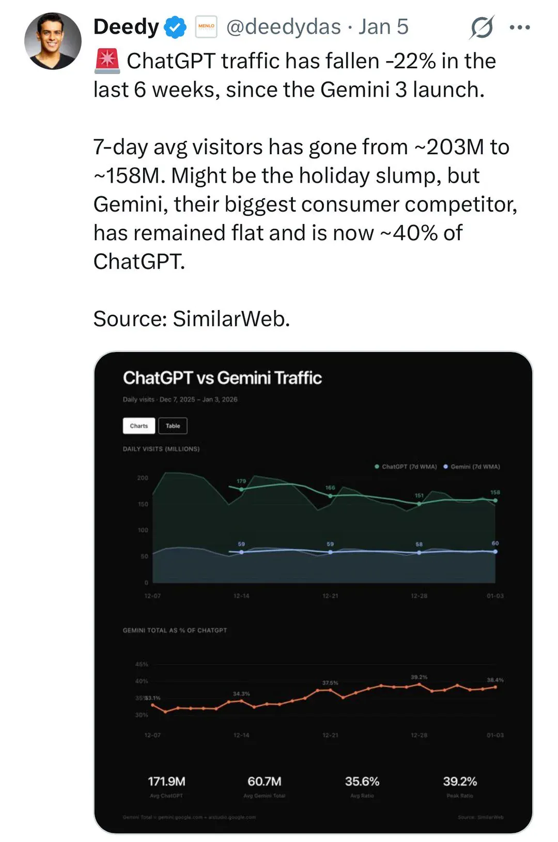This screenshot has width=558, height=842.
Task: Click the Deedy display name
Action: 126,27
